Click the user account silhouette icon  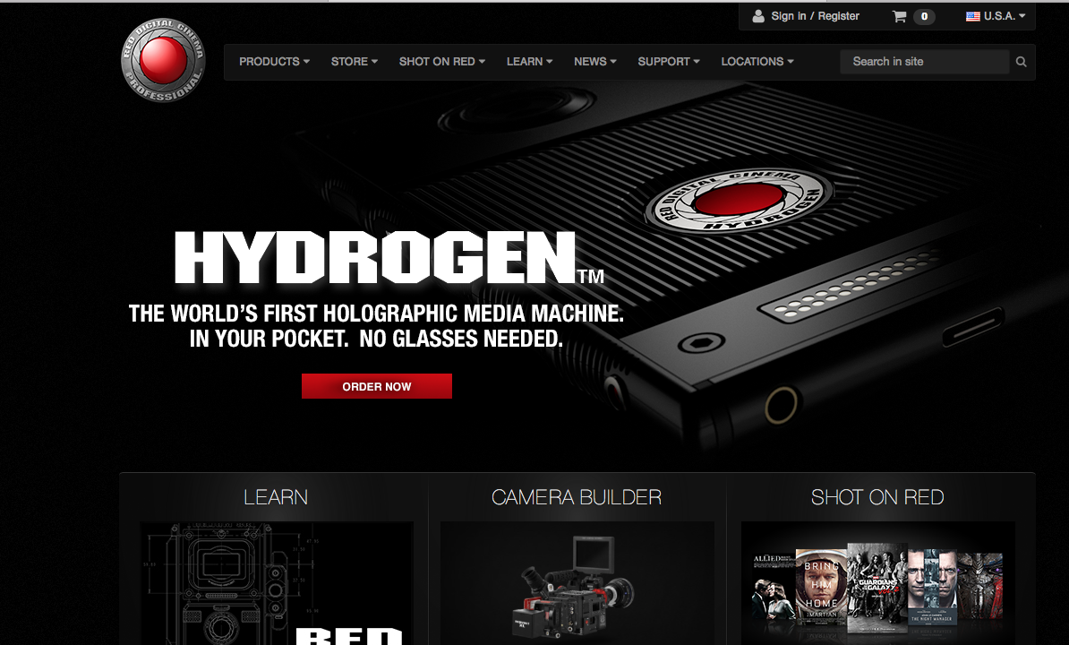point(758,16)
